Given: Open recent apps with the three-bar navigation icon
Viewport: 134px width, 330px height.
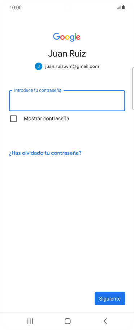Looking at the screenshot, I should 30,321.
